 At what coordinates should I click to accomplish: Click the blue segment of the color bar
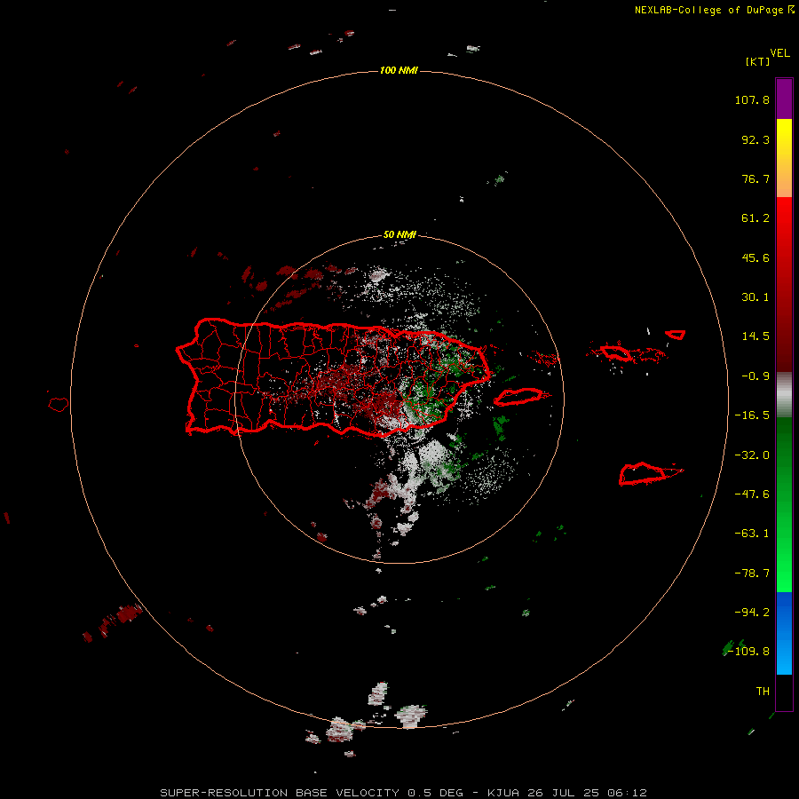(x=784, y=633)
